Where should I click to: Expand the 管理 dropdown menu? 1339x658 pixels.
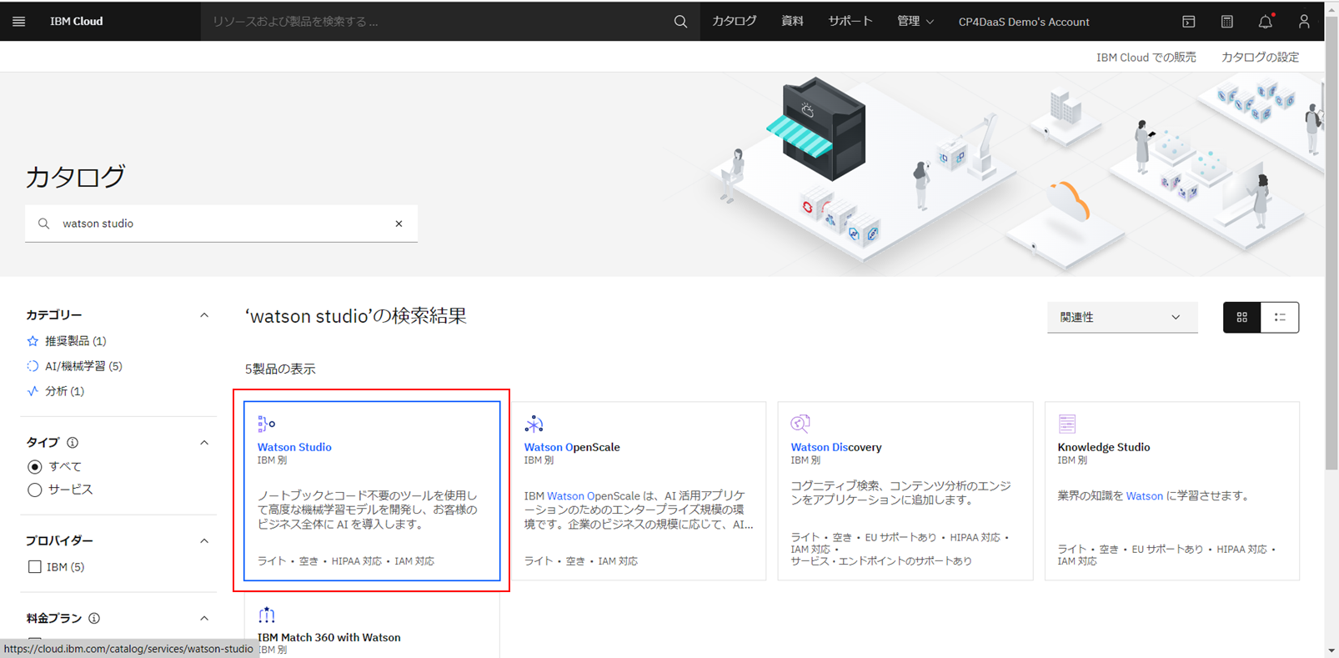[x=915, y=22]
